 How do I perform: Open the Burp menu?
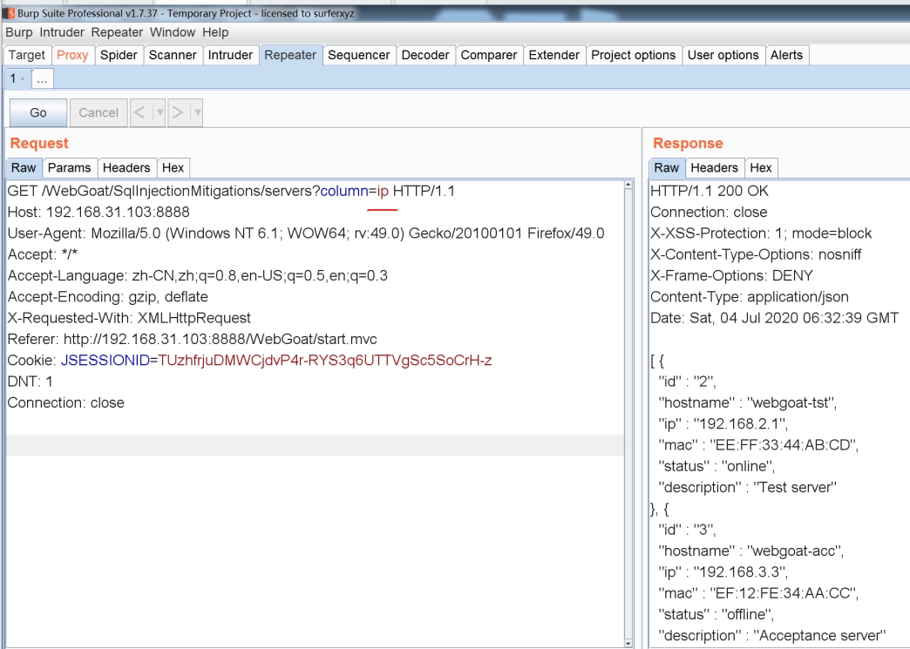pyautogui.click(x=19, y=32)
